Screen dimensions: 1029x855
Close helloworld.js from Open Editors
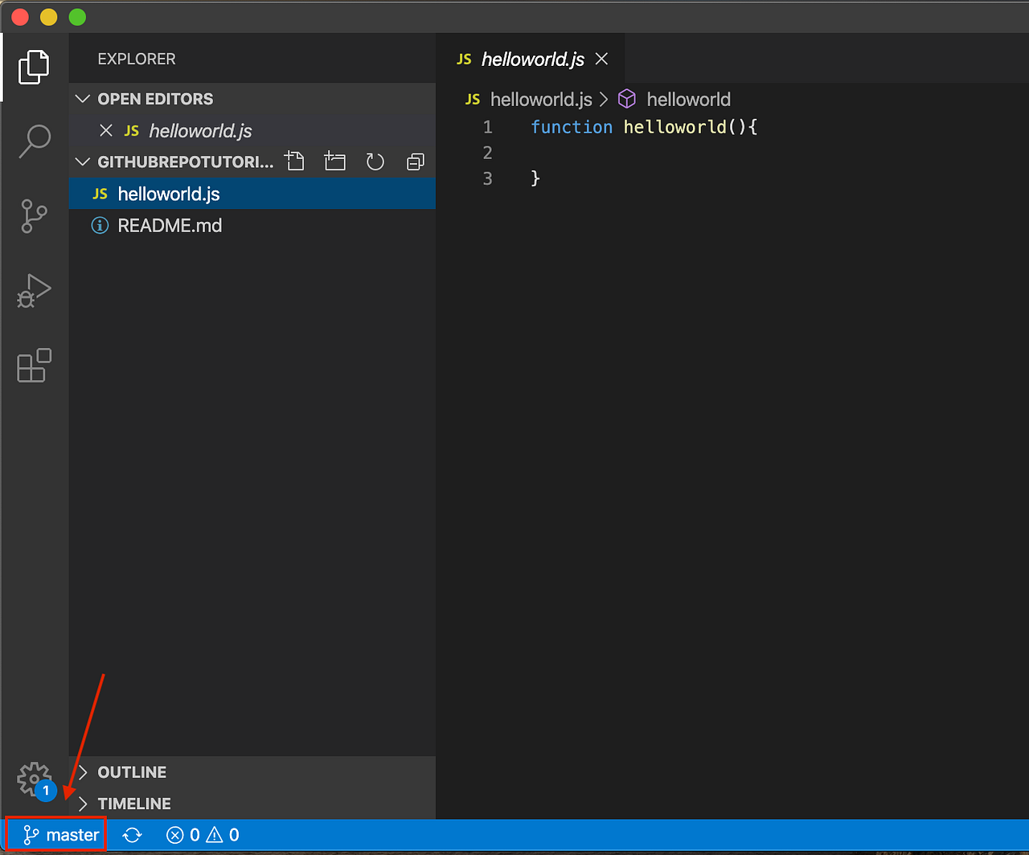[107, 130]
